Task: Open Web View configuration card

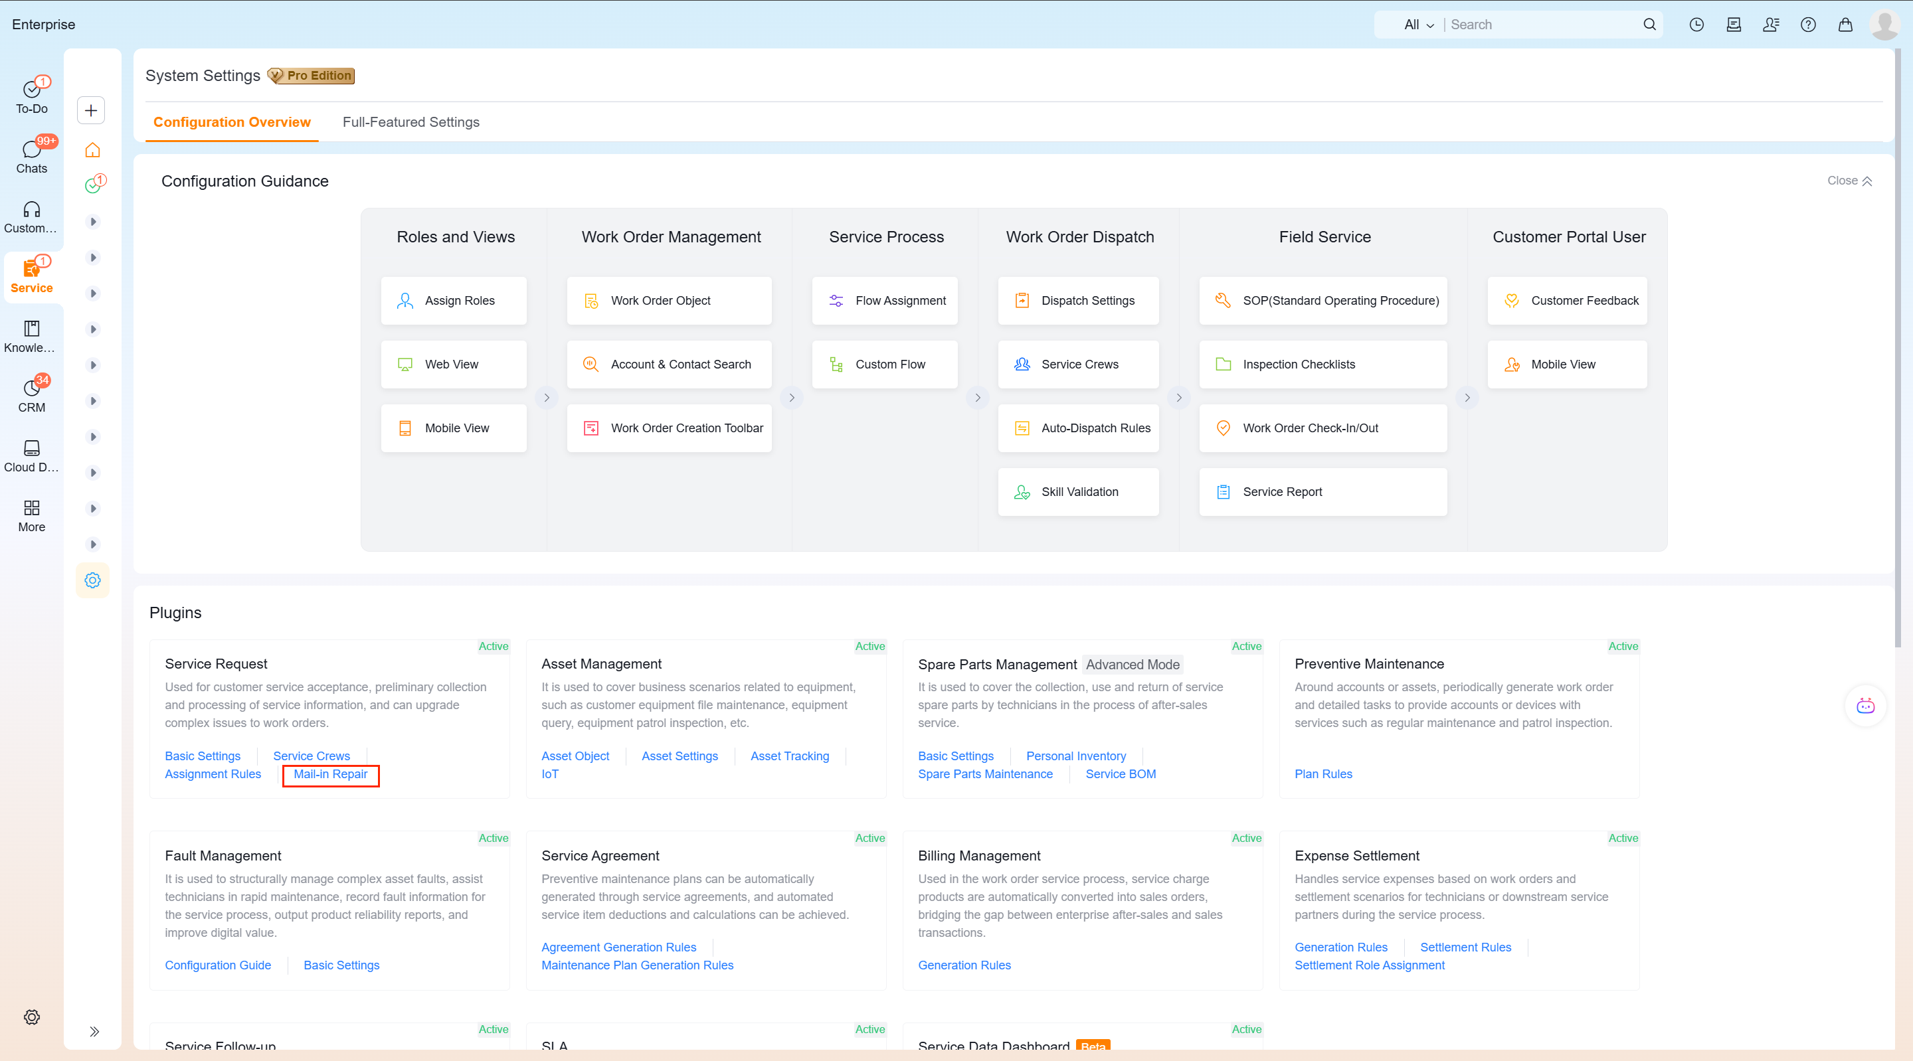Action: pyautogui.click(x=454, y=365)
